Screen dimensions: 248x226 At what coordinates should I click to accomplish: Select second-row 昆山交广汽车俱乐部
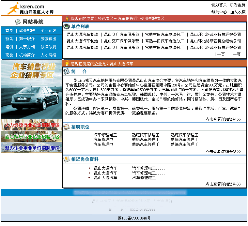coord(122,41)
